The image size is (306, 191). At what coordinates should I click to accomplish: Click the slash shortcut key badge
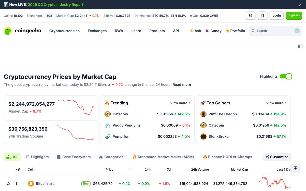point(297,31)
